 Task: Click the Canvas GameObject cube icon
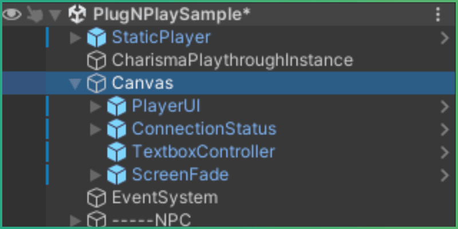96,83
